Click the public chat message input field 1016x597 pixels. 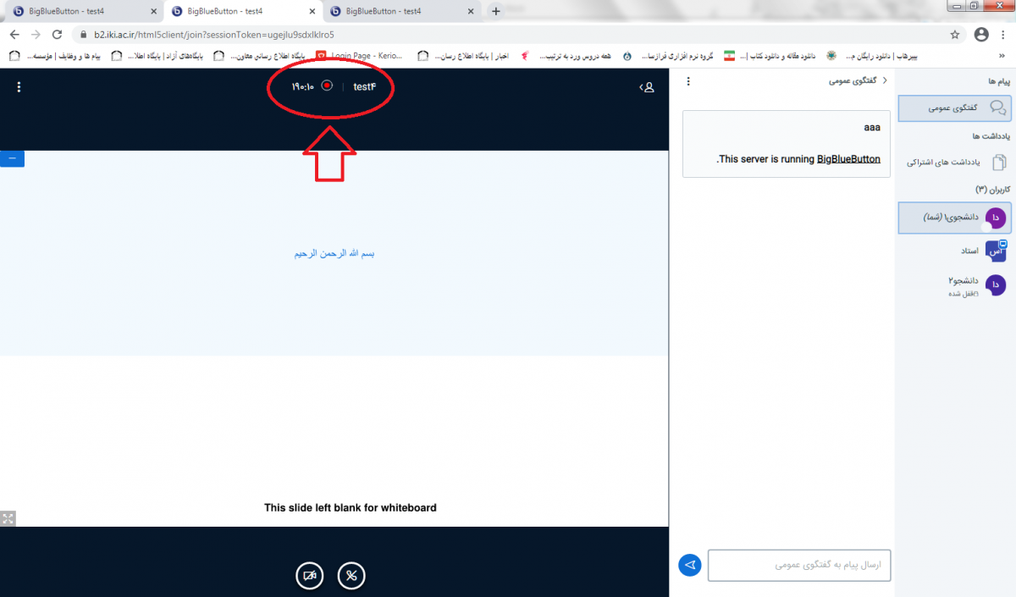(799, 565)
